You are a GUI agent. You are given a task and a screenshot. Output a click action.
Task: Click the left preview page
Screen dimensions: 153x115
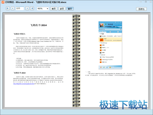tap(38, 61)
